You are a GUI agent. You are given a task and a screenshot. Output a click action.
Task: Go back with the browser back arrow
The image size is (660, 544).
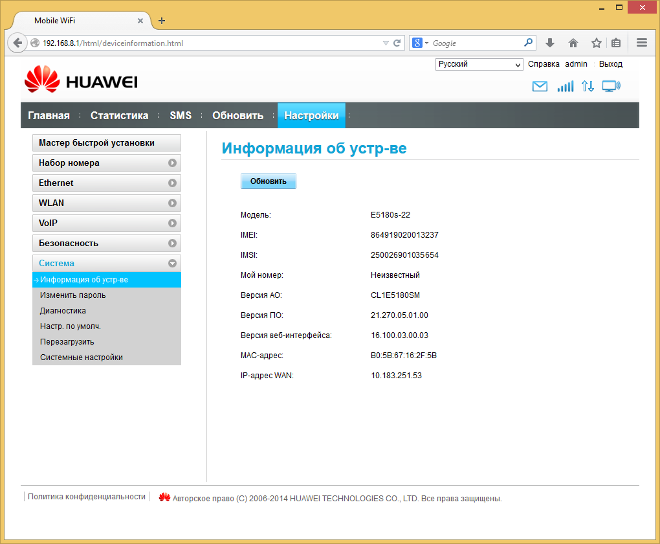[17, 43]
